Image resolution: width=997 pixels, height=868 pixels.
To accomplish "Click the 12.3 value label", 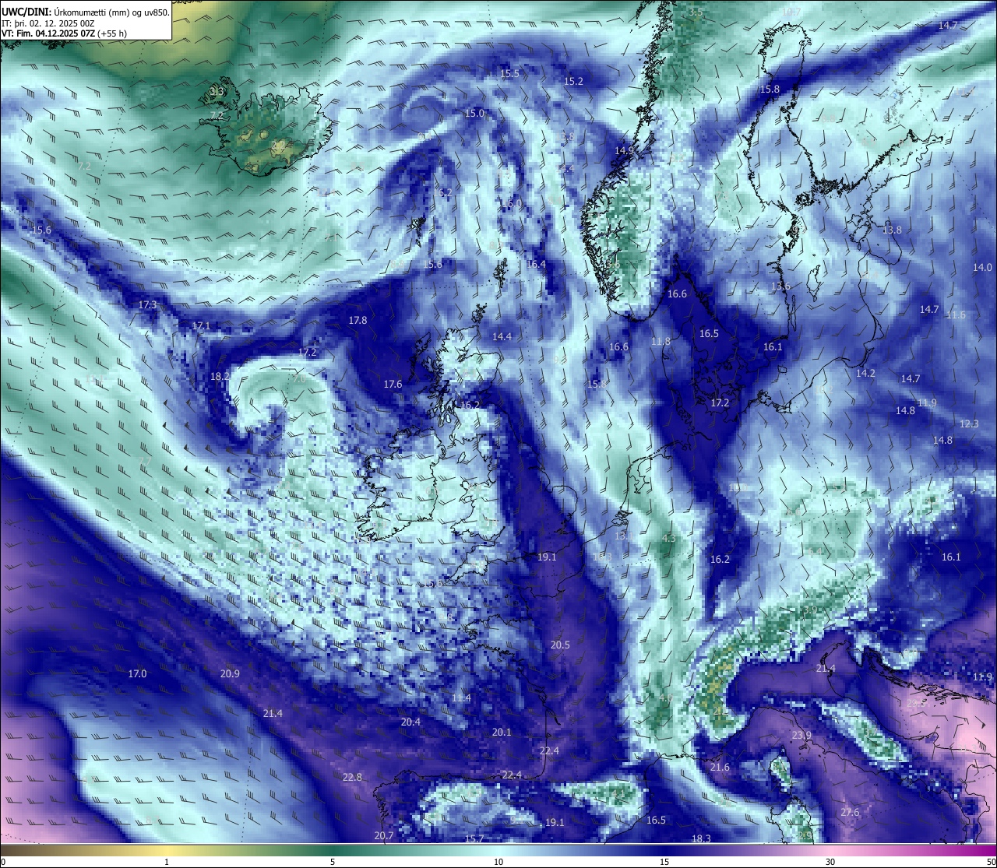I will (968, 423).
